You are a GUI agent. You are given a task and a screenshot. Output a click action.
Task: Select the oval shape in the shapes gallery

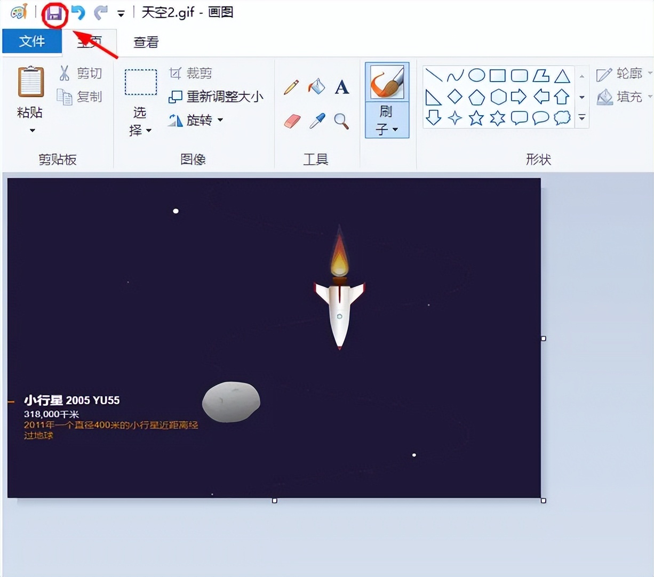coord(476,75)
